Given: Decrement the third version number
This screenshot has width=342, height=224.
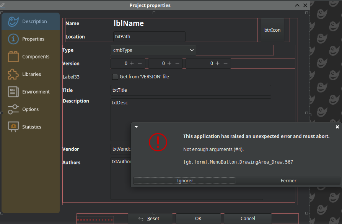Looking at the screenshot, I should click(226, 63).
